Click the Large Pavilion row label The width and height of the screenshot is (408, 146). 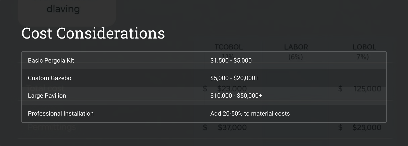point(47,96)
